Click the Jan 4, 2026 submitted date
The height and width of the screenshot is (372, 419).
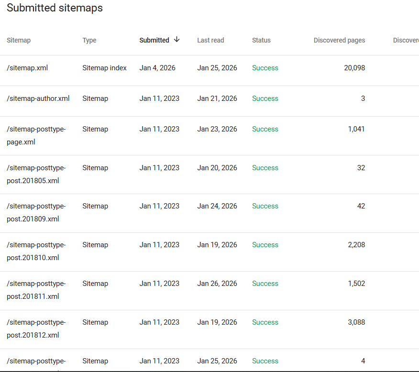point(157,68)
